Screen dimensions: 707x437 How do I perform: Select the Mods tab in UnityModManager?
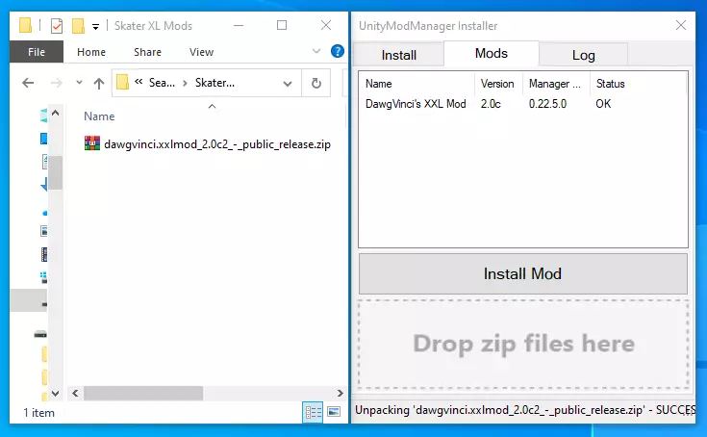point(491,53)
